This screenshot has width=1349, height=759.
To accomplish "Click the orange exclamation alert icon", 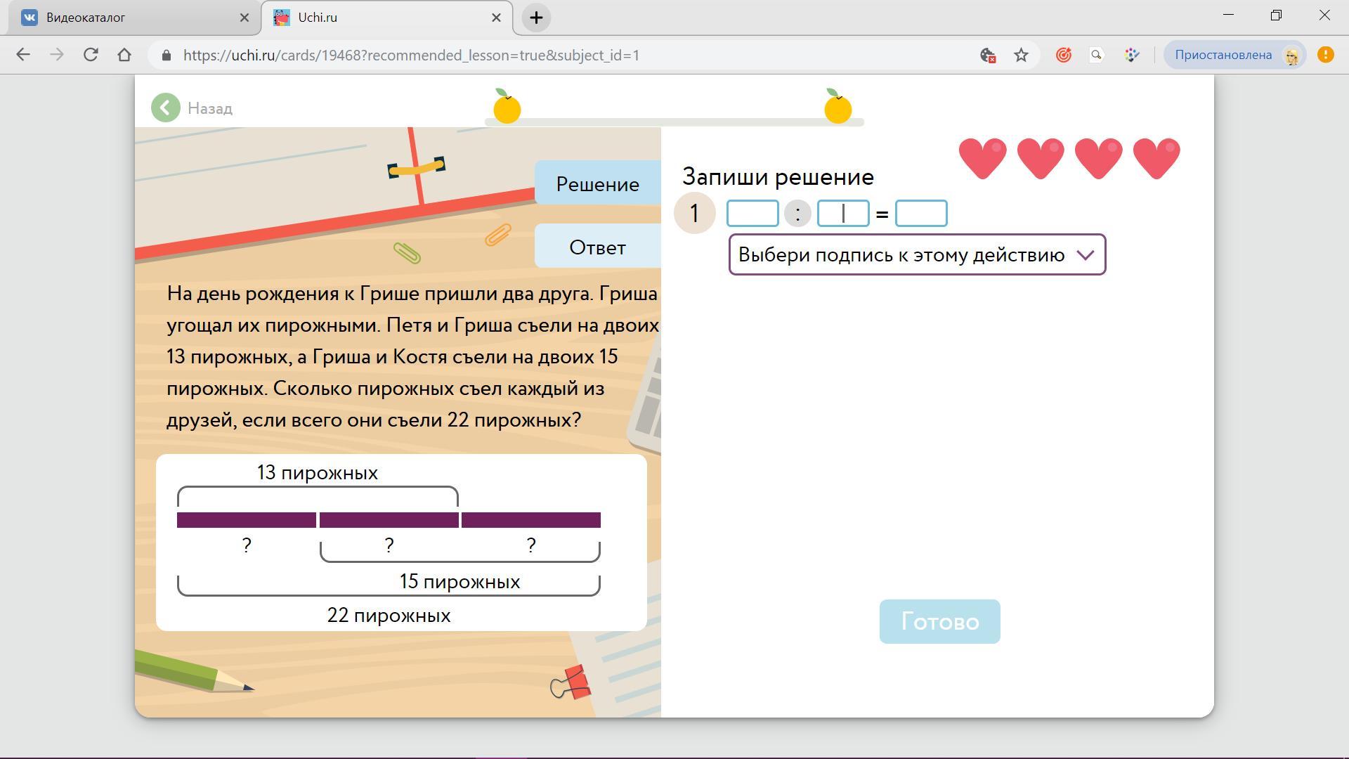I will [1325, 55].
